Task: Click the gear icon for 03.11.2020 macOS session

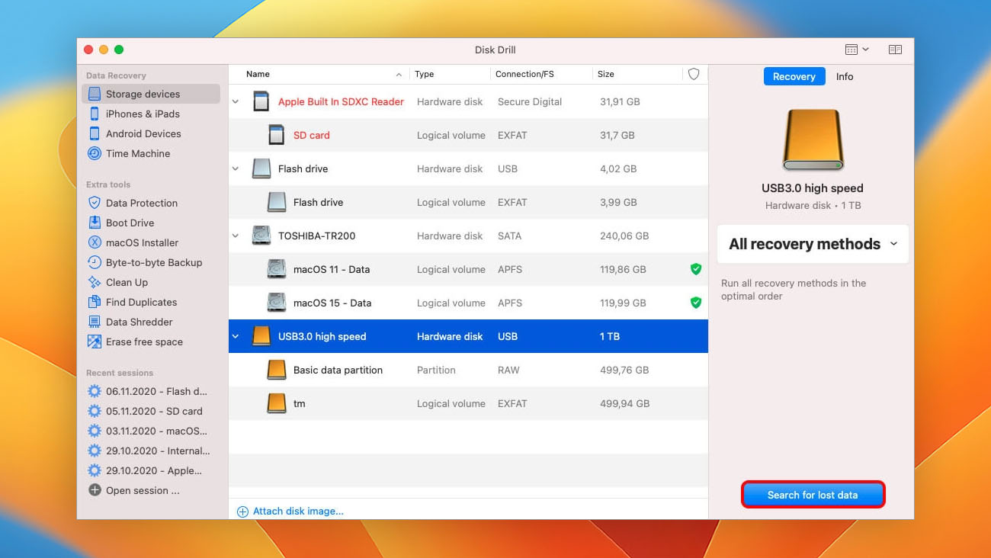Action: pyautogui.click(x=95, y=431)
